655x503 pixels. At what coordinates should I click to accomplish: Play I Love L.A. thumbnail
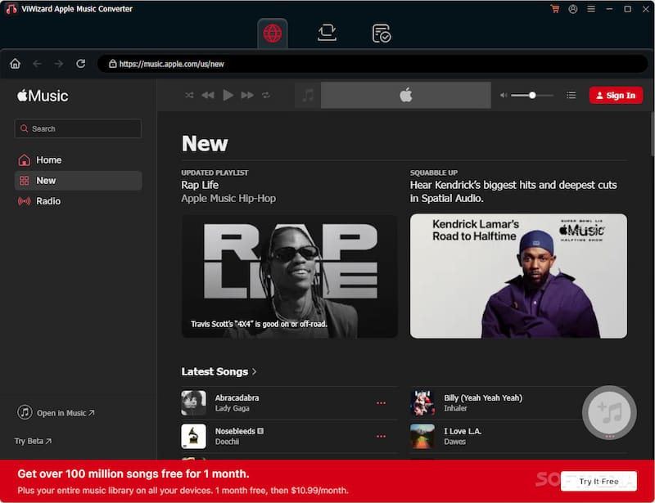[x=422, y=436]
